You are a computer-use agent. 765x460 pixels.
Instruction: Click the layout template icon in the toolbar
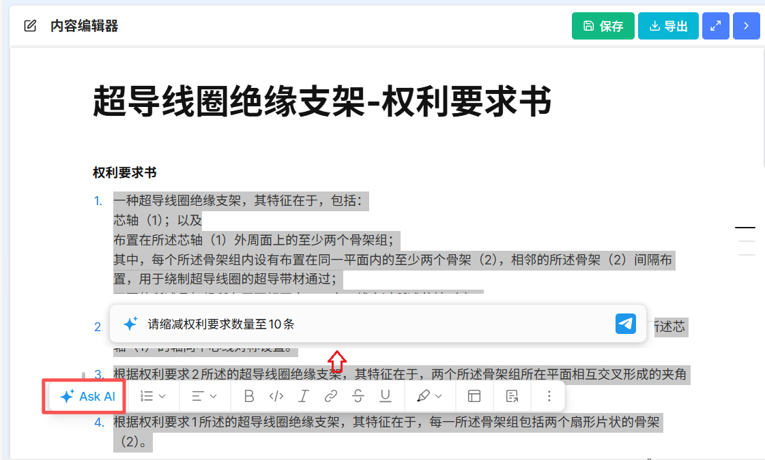tap(474, 396)
